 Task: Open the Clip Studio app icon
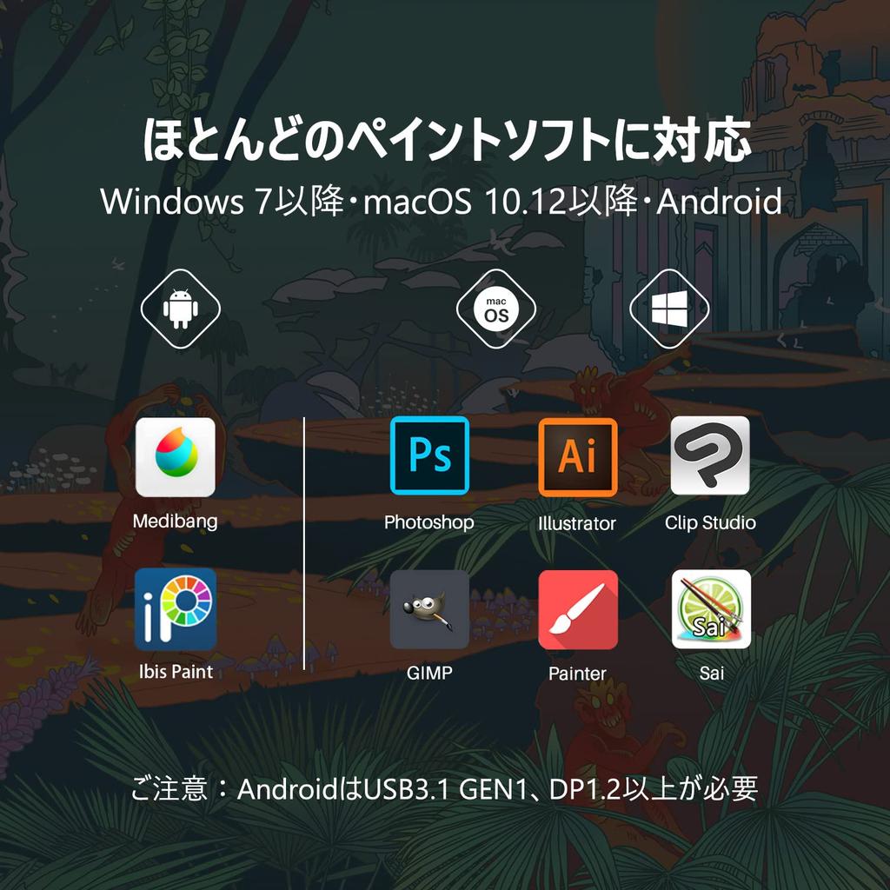pyautogui.click(x=710, y=456)
